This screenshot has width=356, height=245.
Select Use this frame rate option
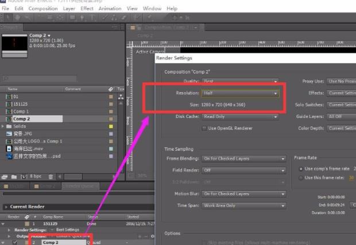pyautogui.click(x=301, y=178)
